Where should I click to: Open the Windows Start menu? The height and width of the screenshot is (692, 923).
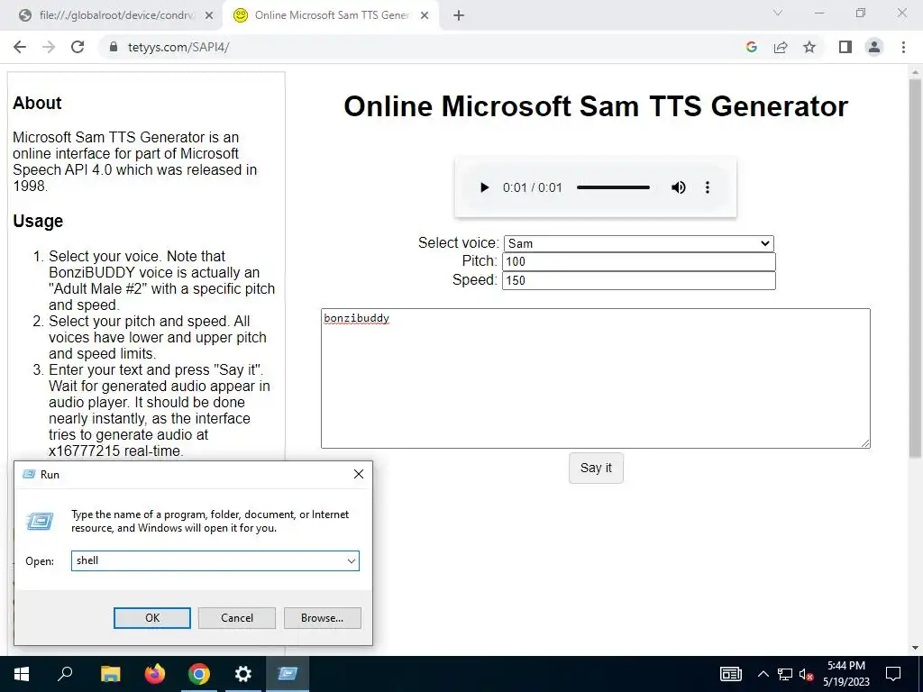(x=22, y=674)
